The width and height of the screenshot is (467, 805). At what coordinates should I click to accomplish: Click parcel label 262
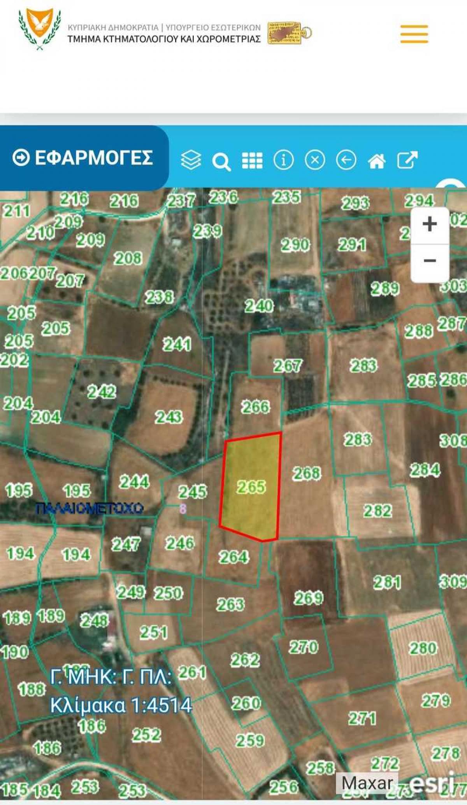[x=245, y=660]
